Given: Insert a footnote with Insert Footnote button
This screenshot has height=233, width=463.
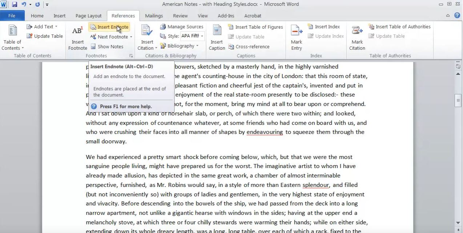Looking at the screenshot, I should coord(77,38).
